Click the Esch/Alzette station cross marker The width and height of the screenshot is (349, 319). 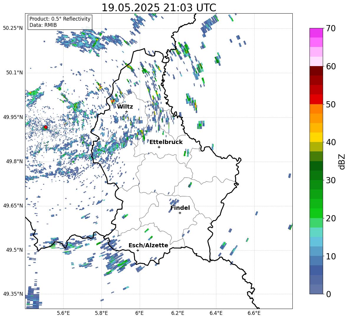[138, 250]
